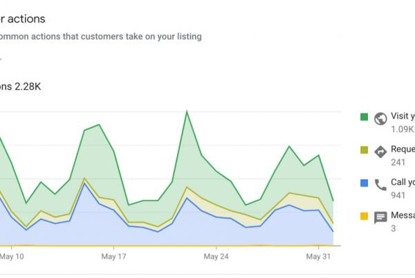Toggle the yellow messages color swatch
The image size is (415, 278).
click(364, 217)
